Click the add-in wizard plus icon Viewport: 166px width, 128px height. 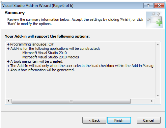(155, 19)
